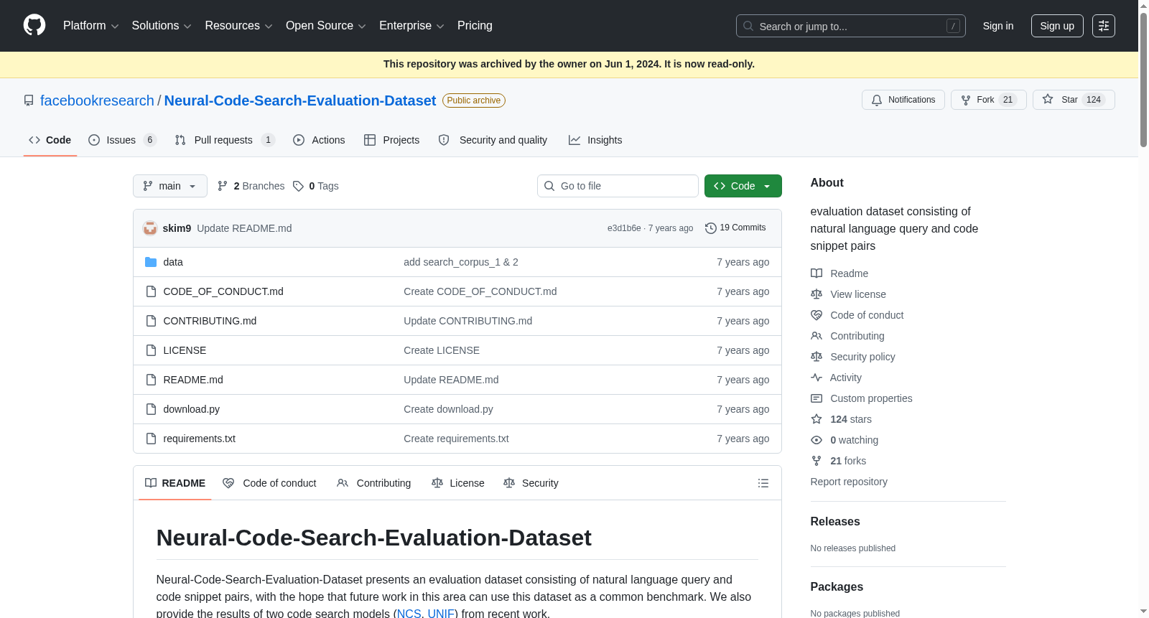Open the README.md file
Viewport: 1149px width, 618px height.
[x=193, y=380]
